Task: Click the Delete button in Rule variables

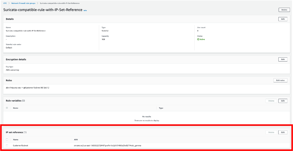Action: (x=271, y=101)
